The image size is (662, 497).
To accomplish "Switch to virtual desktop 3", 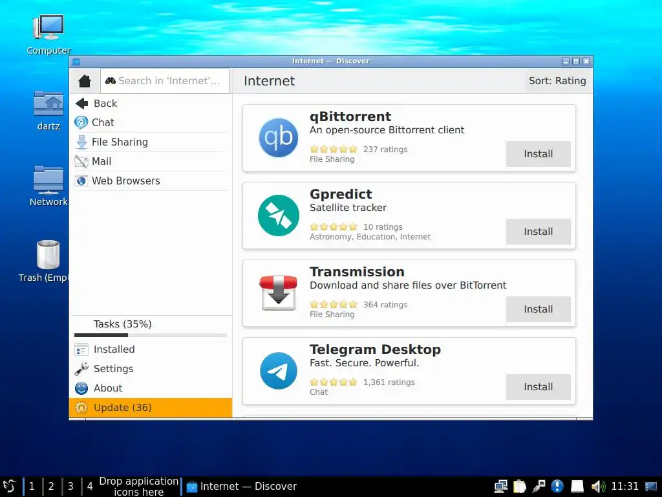I will pyautogui.click(x=70, y=487).
